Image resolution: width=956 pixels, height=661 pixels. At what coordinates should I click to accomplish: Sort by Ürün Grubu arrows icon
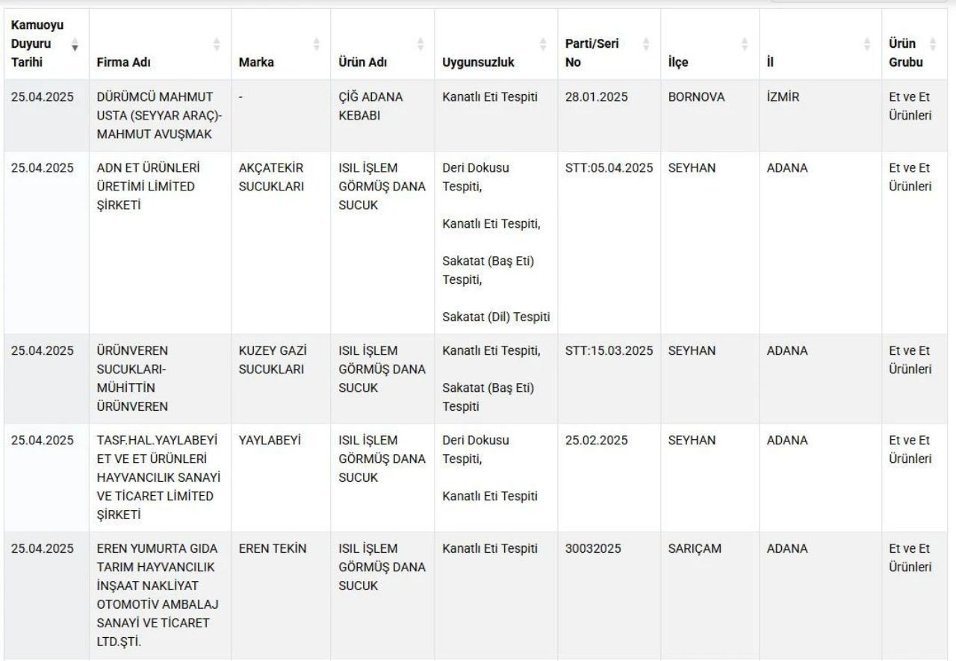tap(932, 44)
